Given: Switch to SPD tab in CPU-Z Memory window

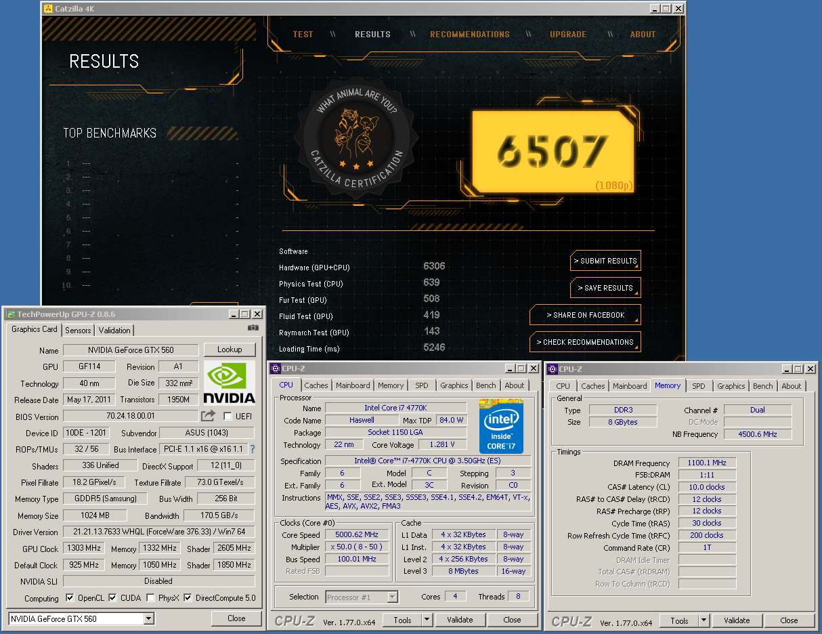Looking at the screenshot, I should pyautogui.click(x=699, y=386).
